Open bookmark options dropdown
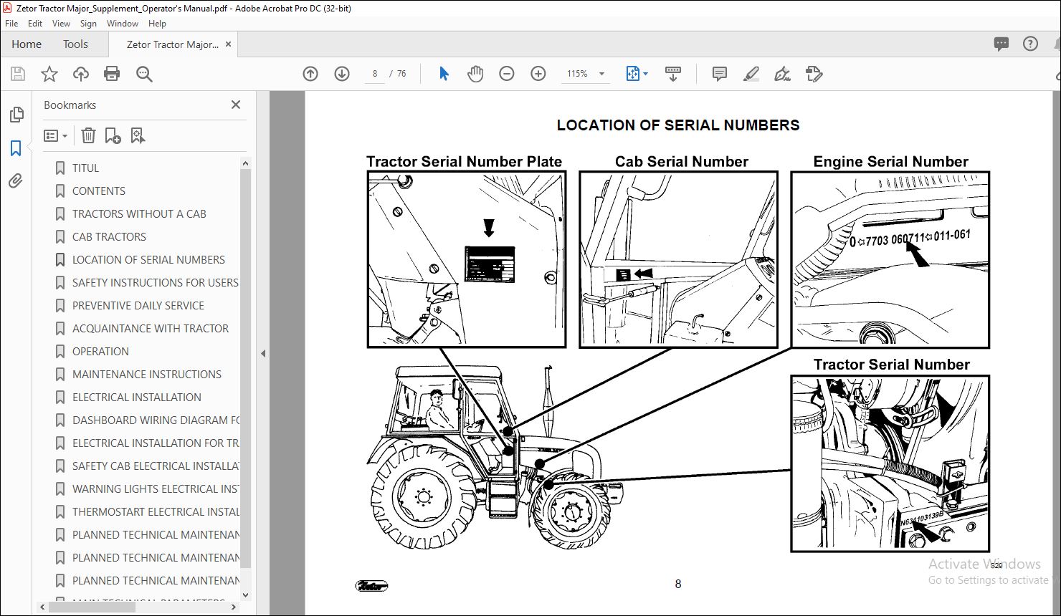This screenshot has width=1061, height=616. [55, 135]
